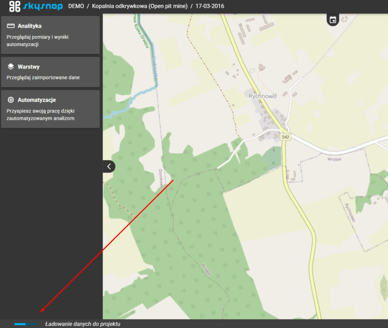Click the Rychnowo town label on the map
388x328 pixels.
pyautogui.click(x=262, y=96)
